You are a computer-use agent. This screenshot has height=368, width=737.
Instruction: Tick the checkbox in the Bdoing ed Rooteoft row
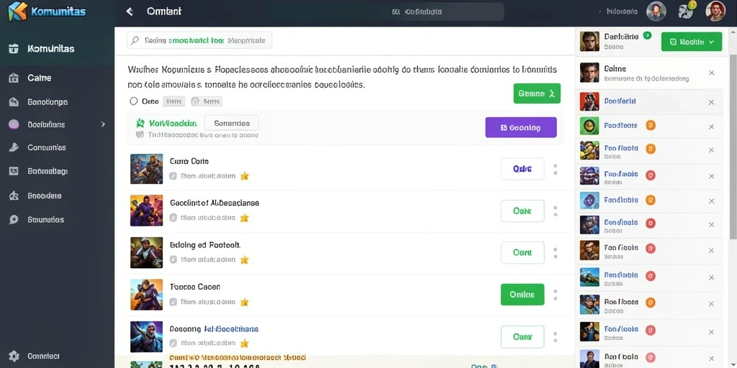[x=173, y=259]
